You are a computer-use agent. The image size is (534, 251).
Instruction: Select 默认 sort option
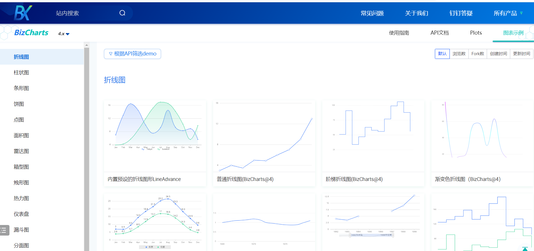click(442, 54)
